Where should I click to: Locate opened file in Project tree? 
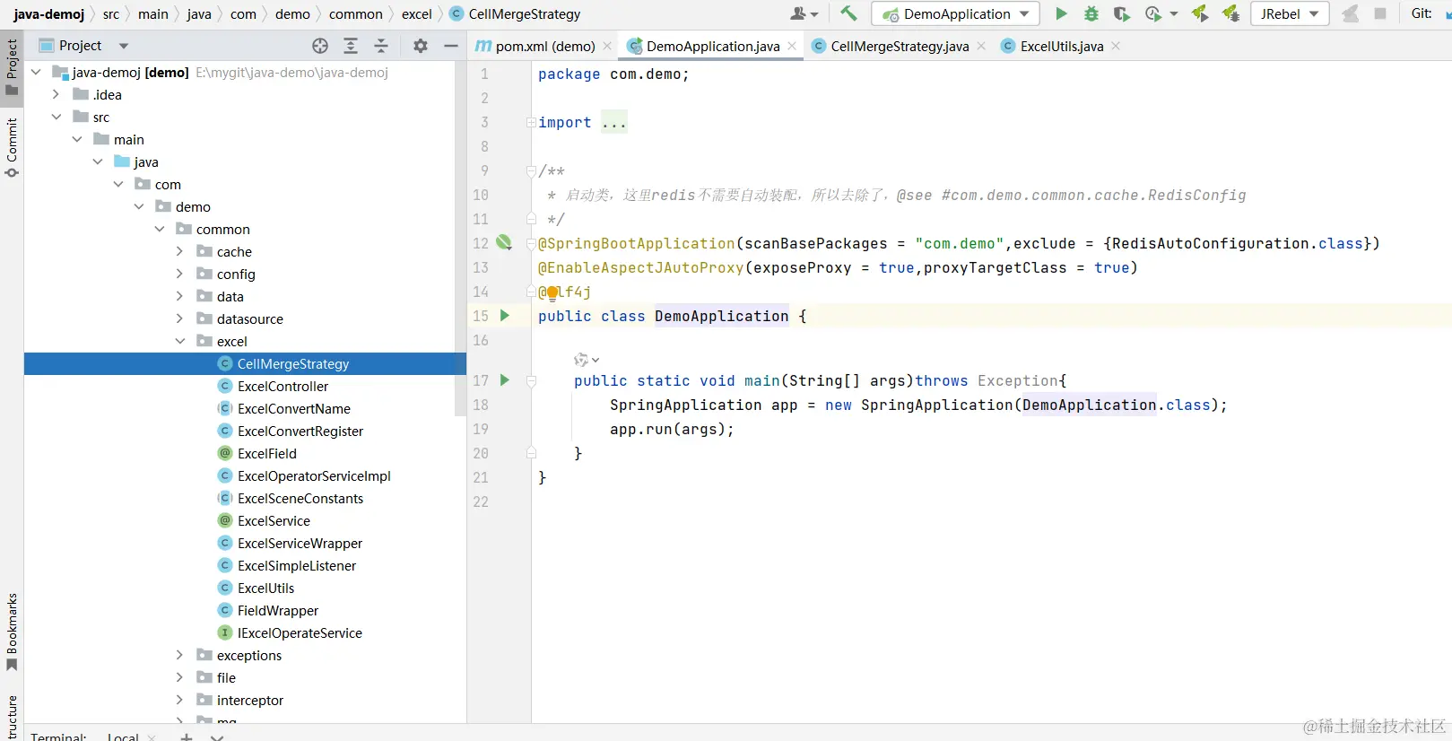[320, 46]
